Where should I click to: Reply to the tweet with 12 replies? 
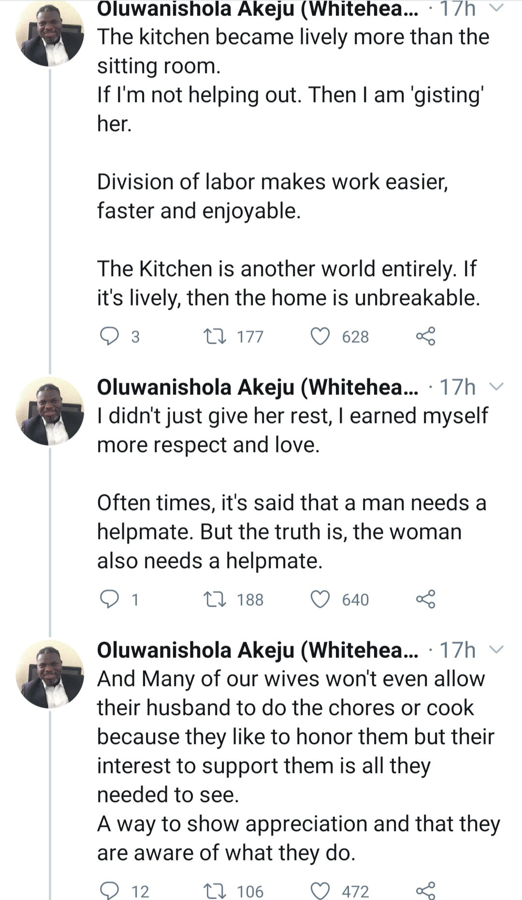109,890
